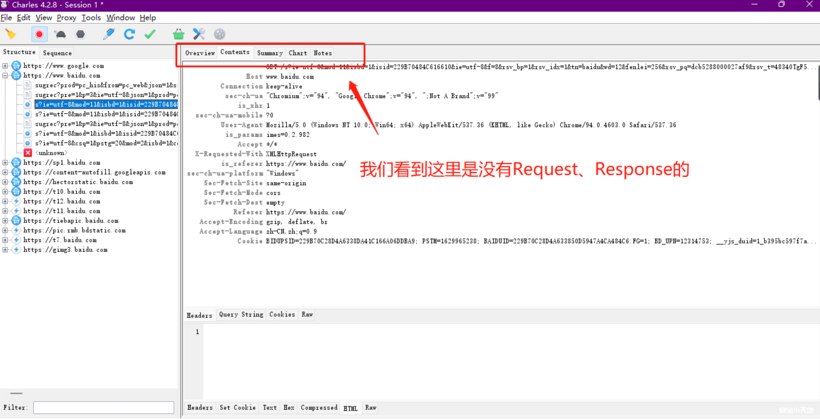The height and width of the screenshot is (419, 820).
Task: Toggle the red Record button
Action: (x=39, y=34)
